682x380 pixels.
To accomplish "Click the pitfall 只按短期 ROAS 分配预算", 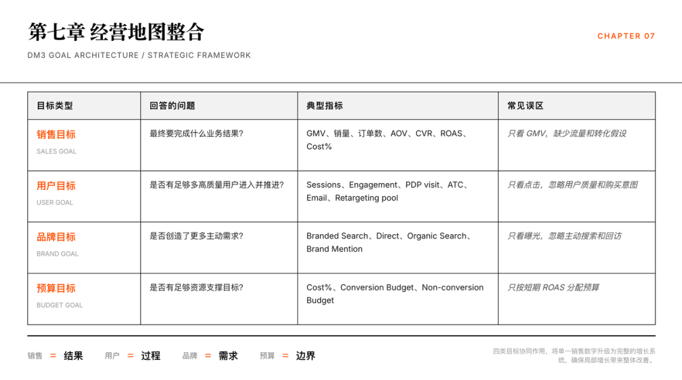I will coord(553,287).
